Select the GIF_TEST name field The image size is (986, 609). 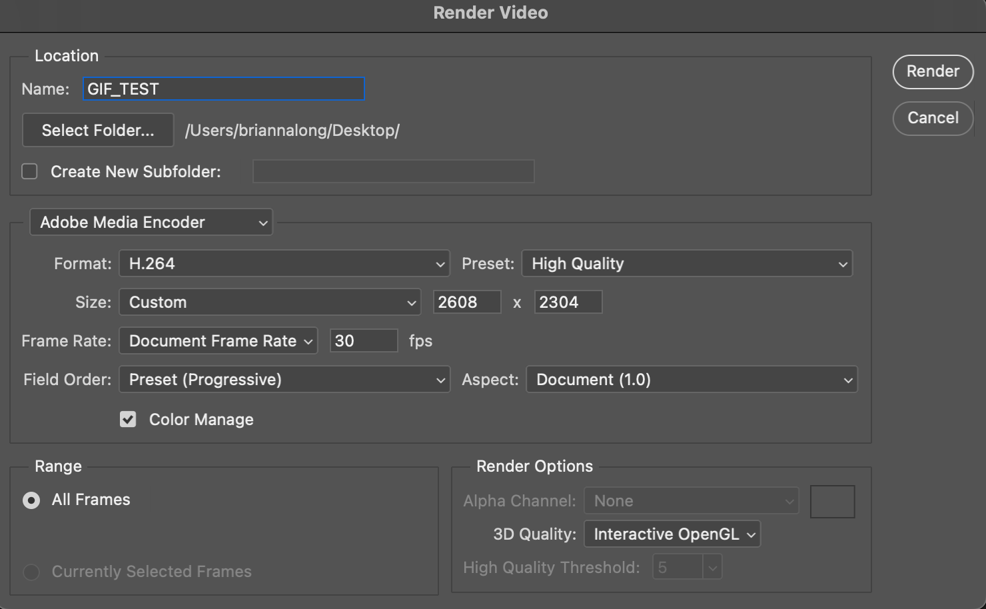click(223, 89)
